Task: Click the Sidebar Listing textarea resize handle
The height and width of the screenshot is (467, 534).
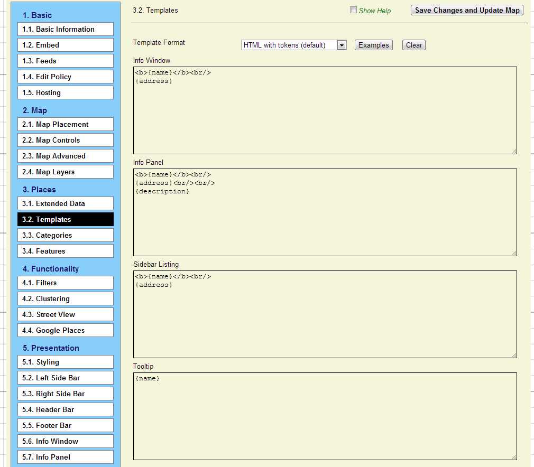Action: point(514,355)
